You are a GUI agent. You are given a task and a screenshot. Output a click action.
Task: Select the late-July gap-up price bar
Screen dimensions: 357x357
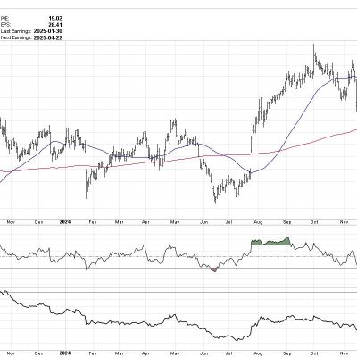click(x=252, y=145)
